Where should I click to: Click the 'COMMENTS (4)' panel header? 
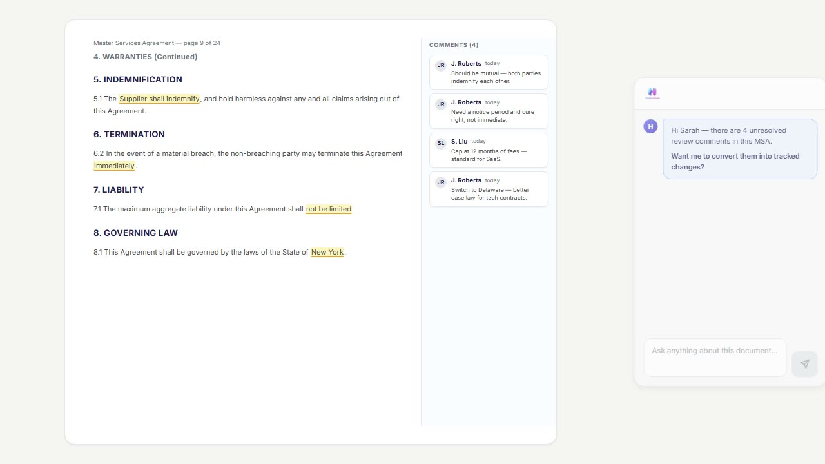point(454,45)
